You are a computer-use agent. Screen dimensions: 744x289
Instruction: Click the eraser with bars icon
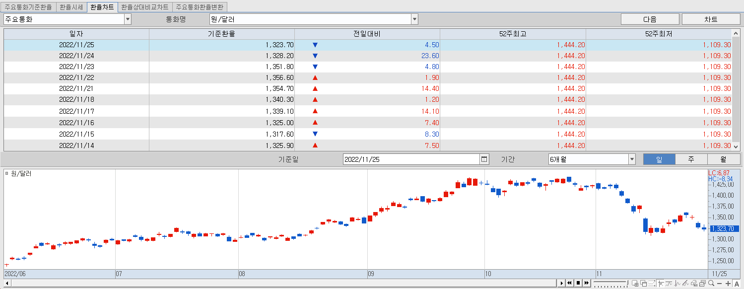pyautogui.click(x=694, y=283)
